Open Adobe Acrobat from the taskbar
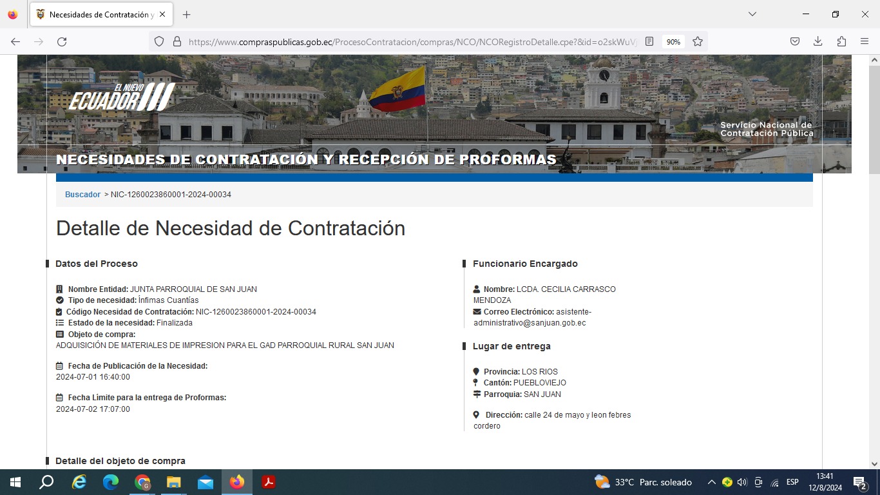Viewport: 880px width, 495px height. [x=269, y=482]
